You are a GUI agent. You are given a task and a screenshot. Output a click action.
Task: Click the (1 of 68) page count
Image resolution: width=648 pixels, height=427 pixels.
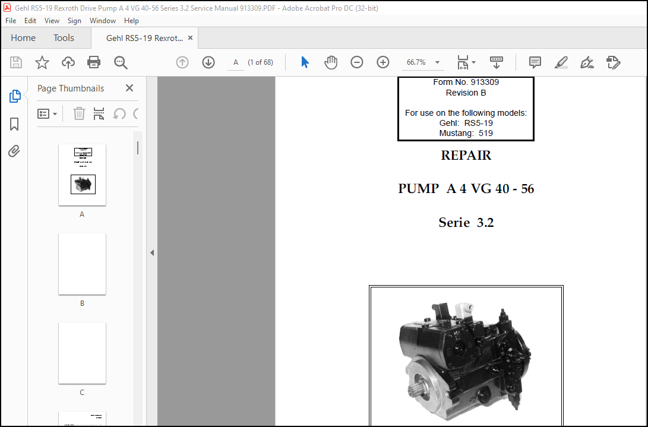pos(260,62)
